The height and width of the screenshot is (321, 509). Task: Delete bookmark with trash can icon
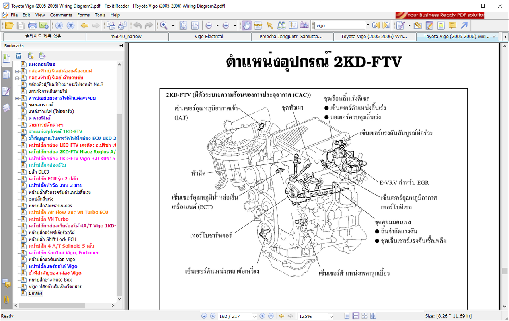(19, 56)
